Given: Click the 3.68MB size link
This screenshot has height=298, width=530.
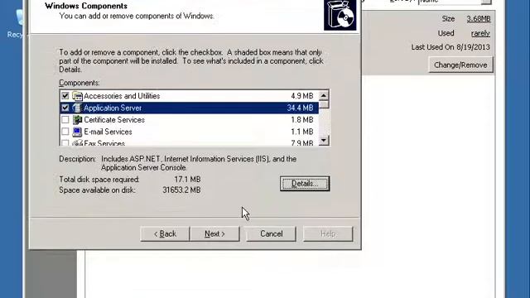Looking at the screenshot, I should coord(479,19).
